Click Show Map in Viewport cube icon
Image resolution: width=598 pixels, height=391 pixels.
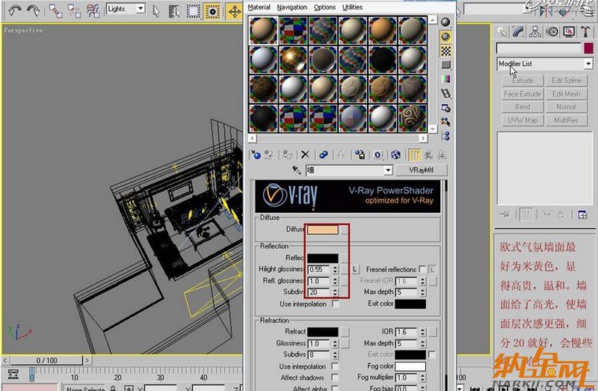point(395,155)
